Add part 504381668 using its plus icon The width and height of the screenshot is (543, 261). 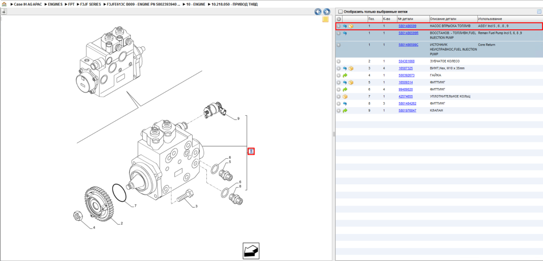(339, 61)
